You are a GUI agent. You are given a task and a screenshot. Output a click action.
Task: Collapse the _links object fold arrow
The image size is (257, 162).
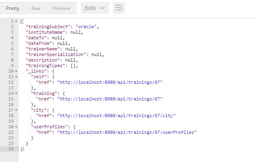[16, 71]
